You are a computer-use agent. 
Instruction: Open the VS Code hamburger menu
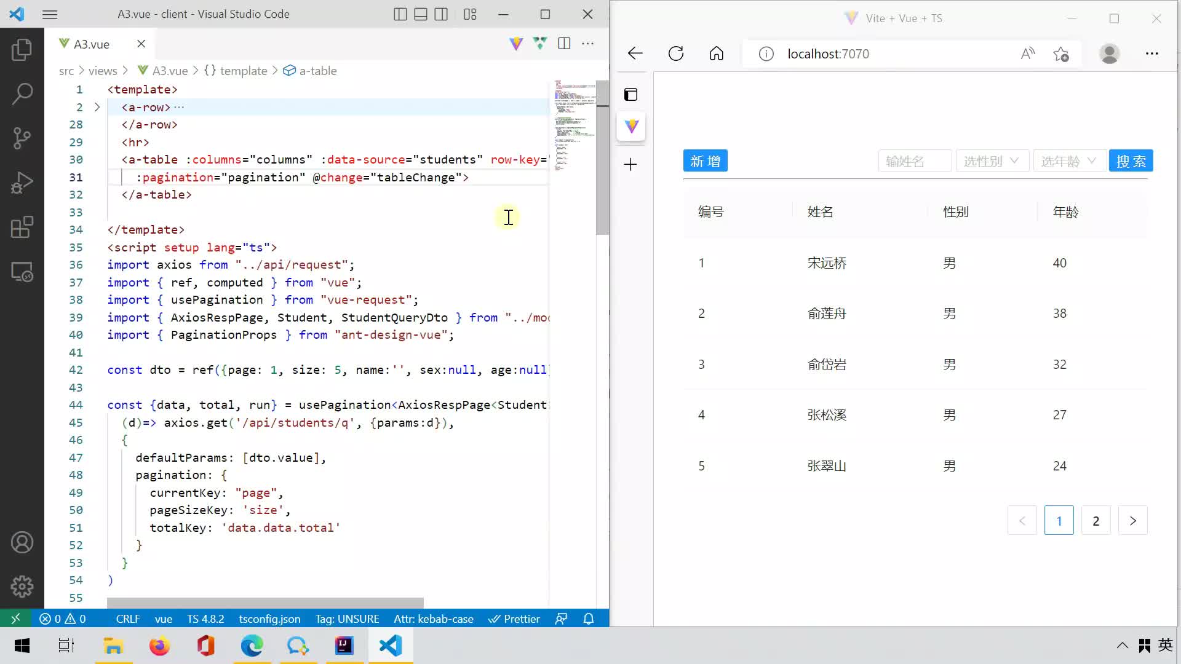(50, 14)
